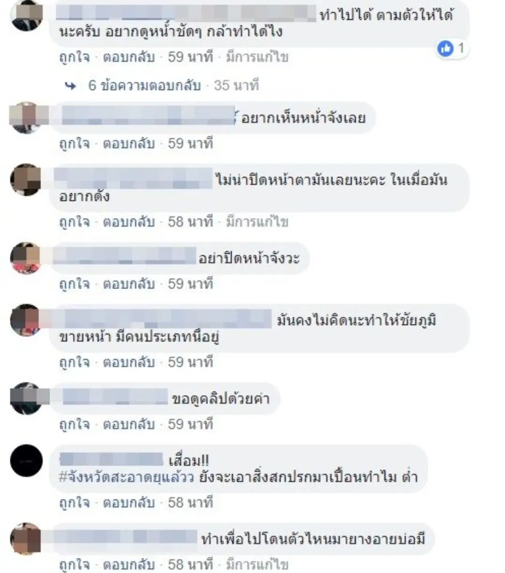Open hashtag #จังหวัดสะอาดยุแล้วว
The image size is (505, 573).
(x=126, y=477)
